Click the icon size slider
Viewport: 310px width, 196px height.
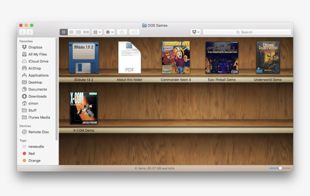click(x=280, y=168)
